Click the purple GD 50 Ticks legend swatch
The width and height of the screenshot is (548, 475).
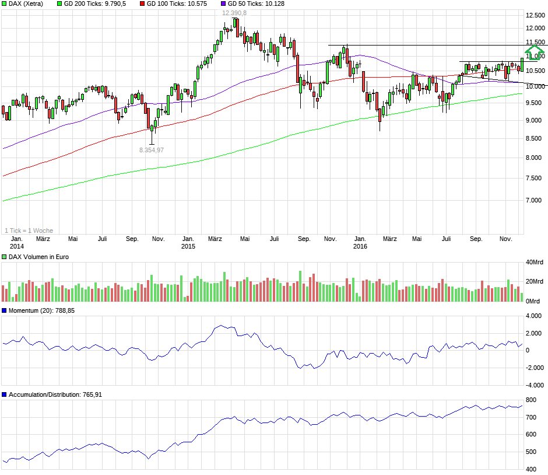(223, 4)
